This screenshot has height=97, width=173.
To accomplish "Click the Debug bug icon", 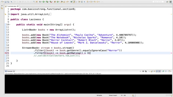I will pos(40,2).
